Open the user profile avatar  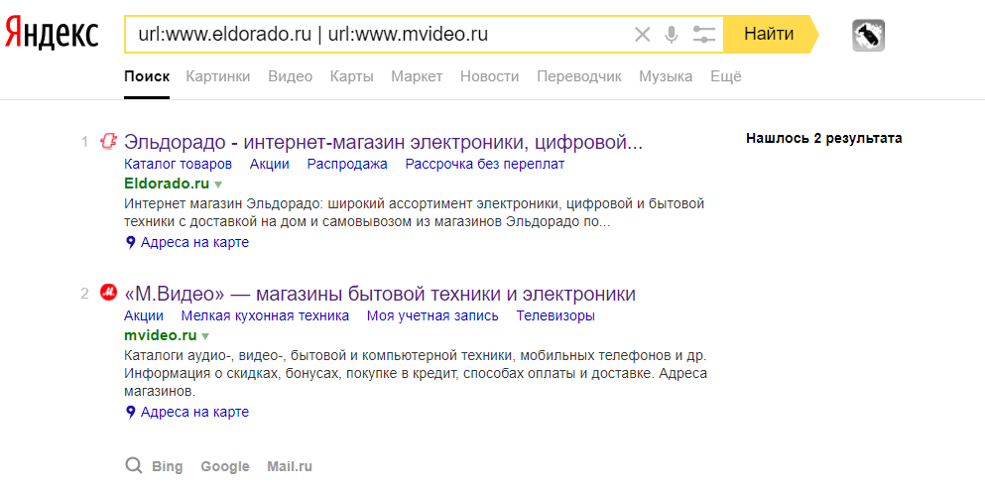868,35
